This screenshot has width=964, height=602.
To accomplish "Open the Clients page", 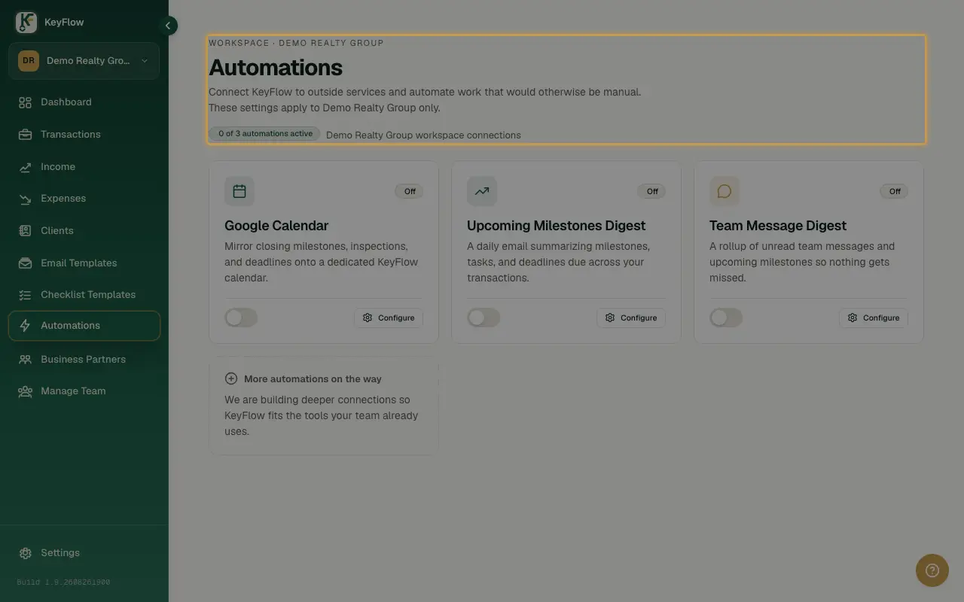I will tap(84, 231).
